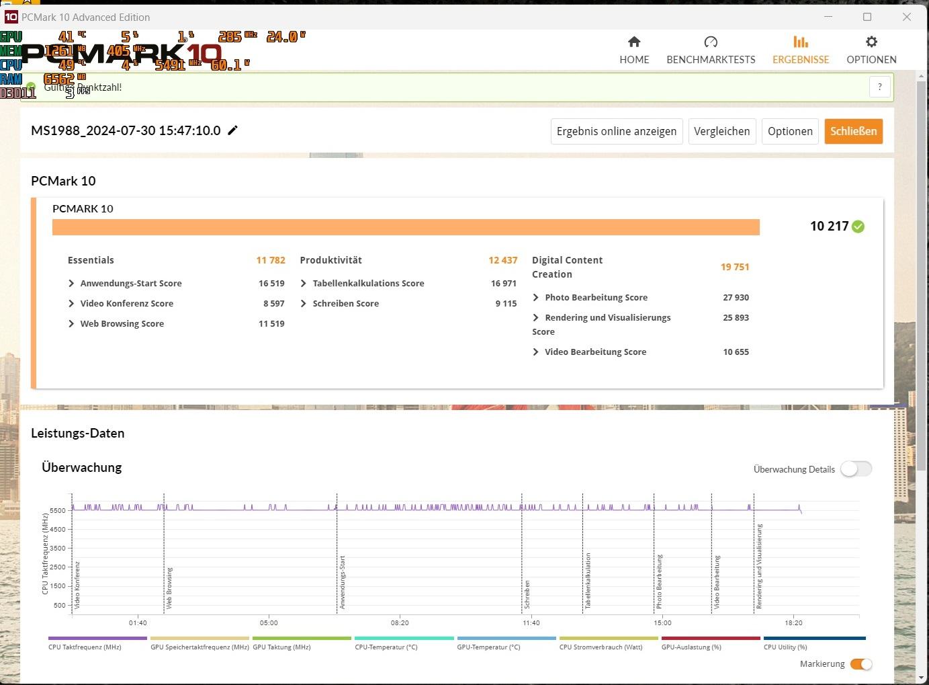This screenshot has width=929, height=685.
Task: Click the Web Browsing chart marker
Action: point(169,588)
